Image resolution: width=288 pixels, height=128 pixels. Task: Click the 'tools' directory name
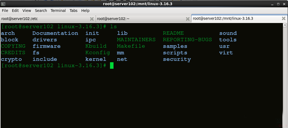228,40
